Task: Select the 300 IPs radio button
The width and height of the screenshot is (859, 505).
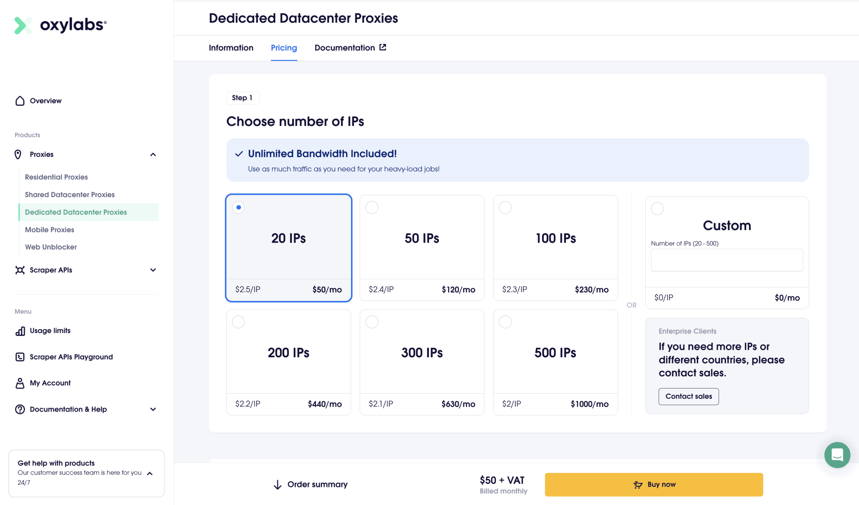Action: 371,322
